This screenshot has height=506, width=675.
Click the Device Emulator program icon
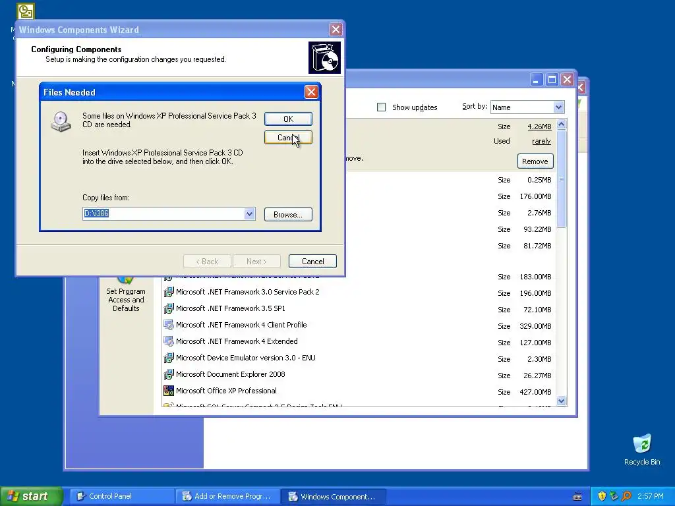coord(169,358)
